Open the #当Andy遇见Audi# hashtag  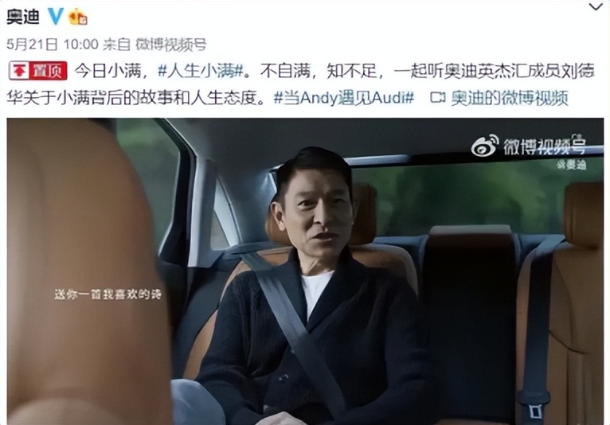(x=343, y=98)
